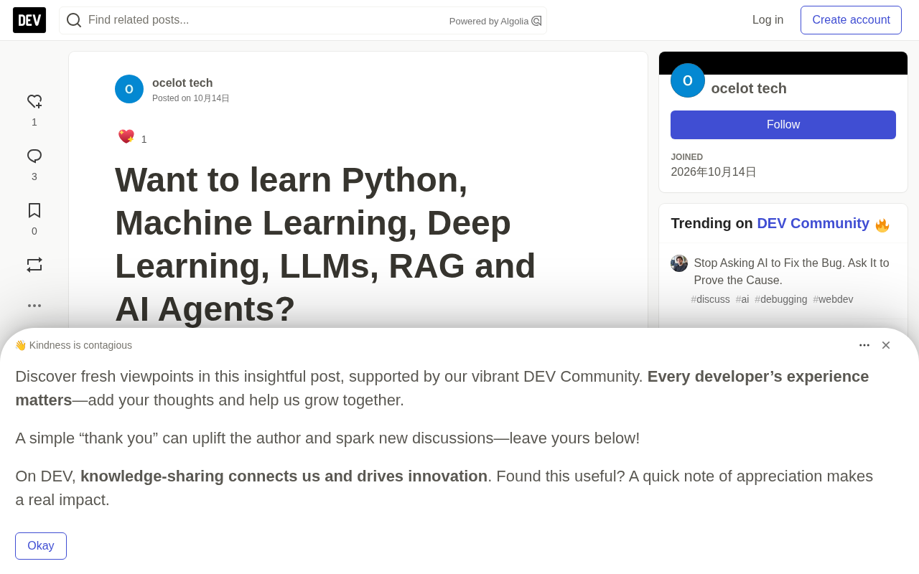Select the #webdev tag

pyautogui.click(x=833, y=299)
